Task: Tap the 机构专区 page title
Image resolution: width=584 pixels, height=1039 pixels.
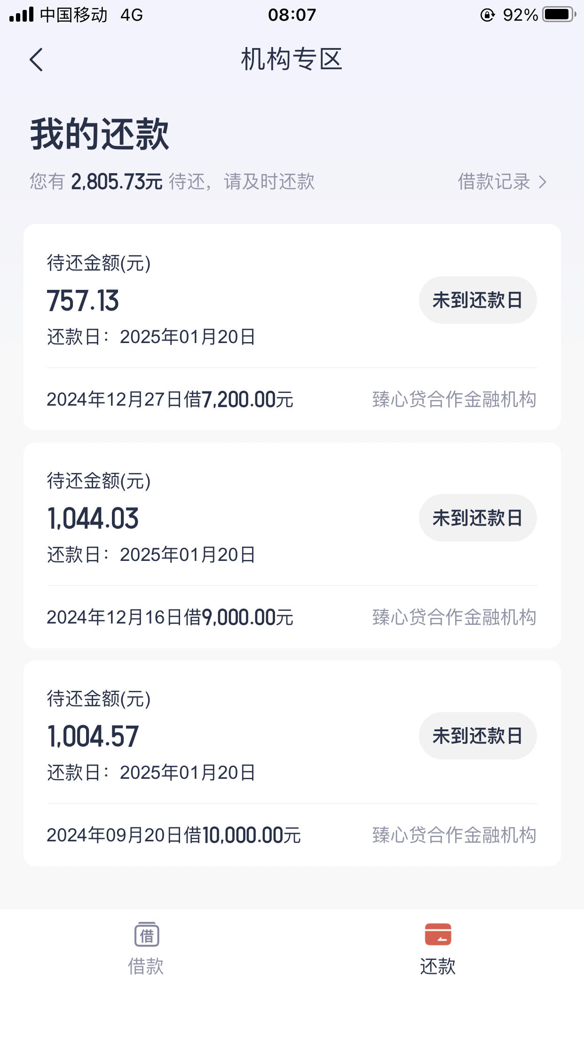Action: point(292,59)
